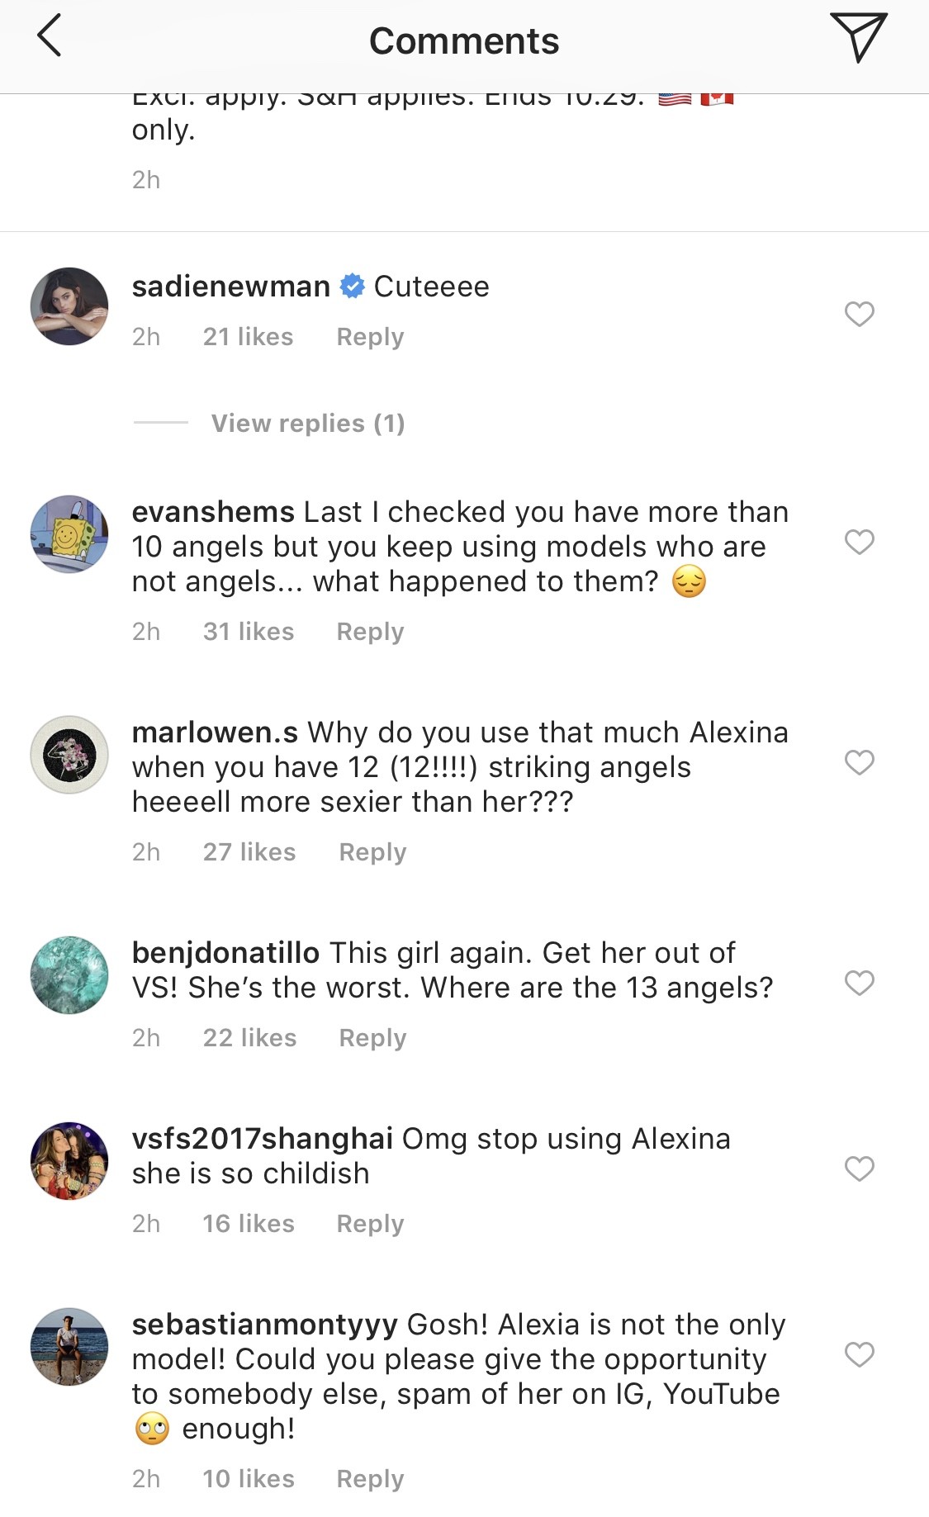Reply to sadienewman's comment

(370, 337)
